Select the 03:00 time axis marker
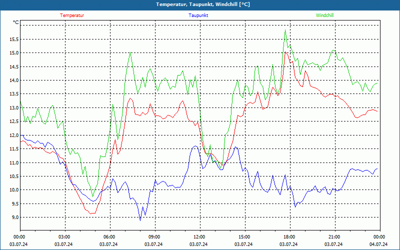The height and width of the screenshot is (250, 400). (64, 237)
